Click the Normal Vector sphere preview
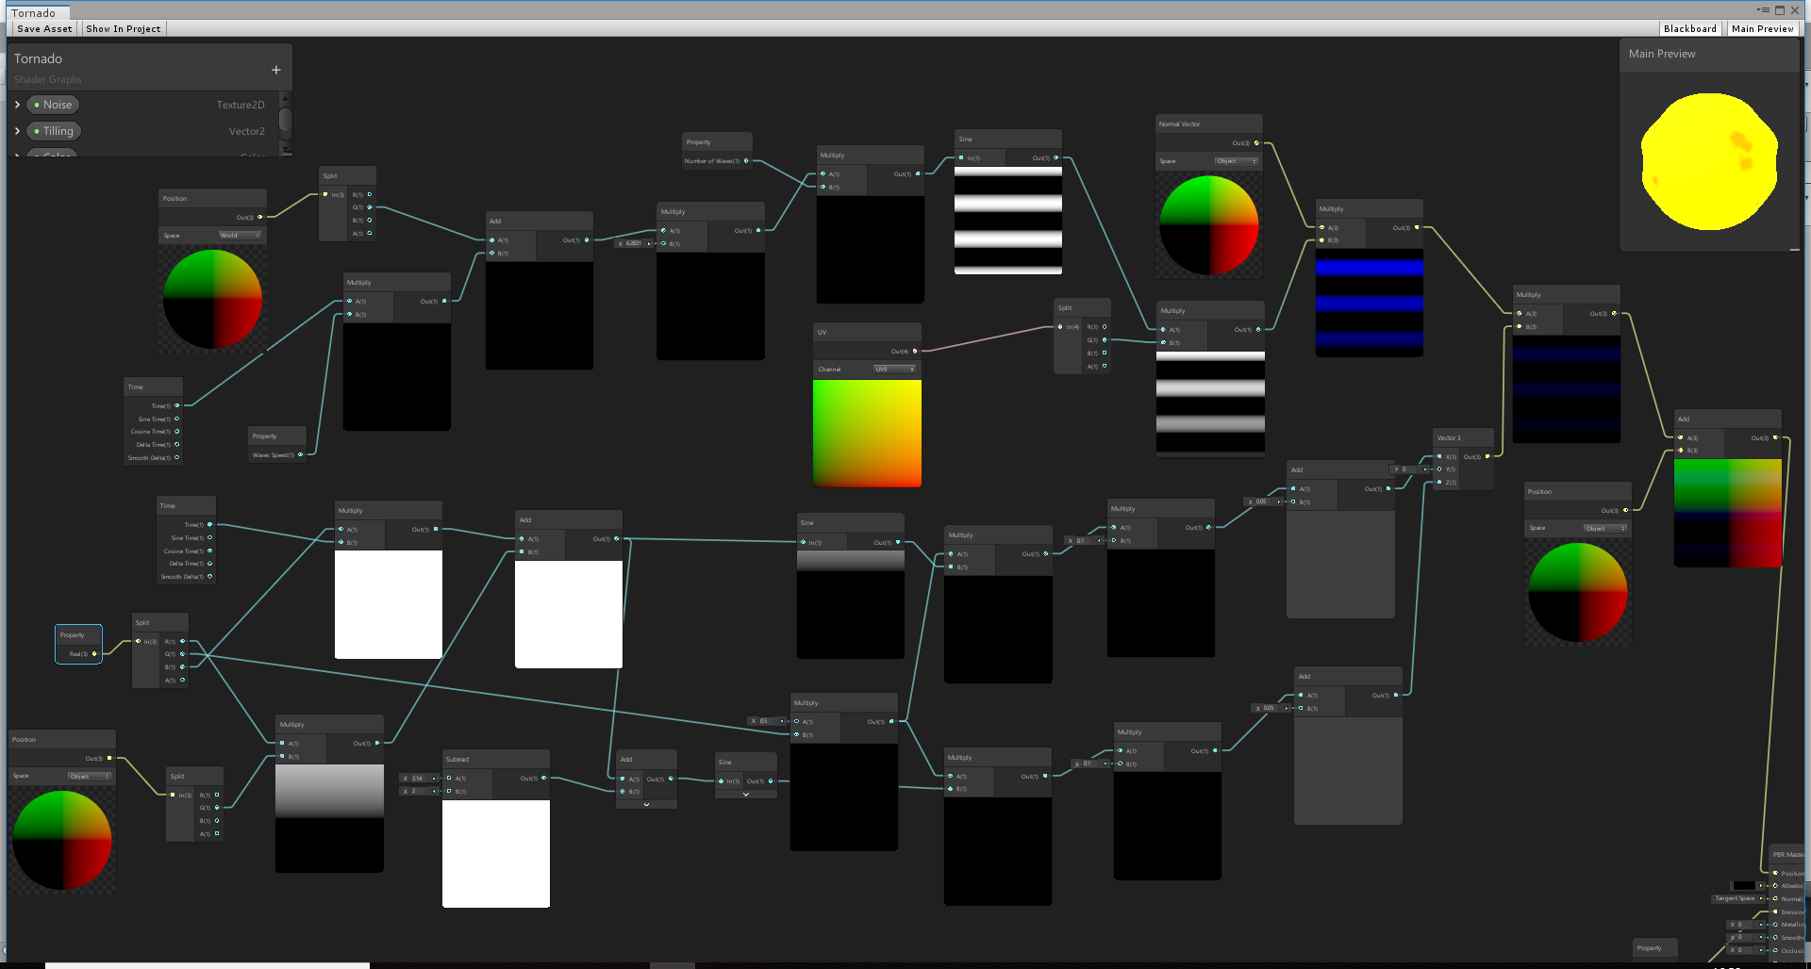This screenshot has height=969, width=1811. pos(1208,224)
